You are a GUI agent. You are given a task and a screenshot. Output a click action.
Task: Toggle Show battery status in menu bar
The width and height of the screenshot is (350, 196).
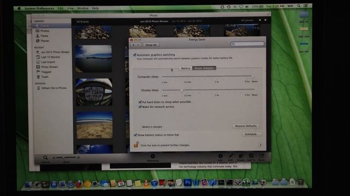click(135, 135)
